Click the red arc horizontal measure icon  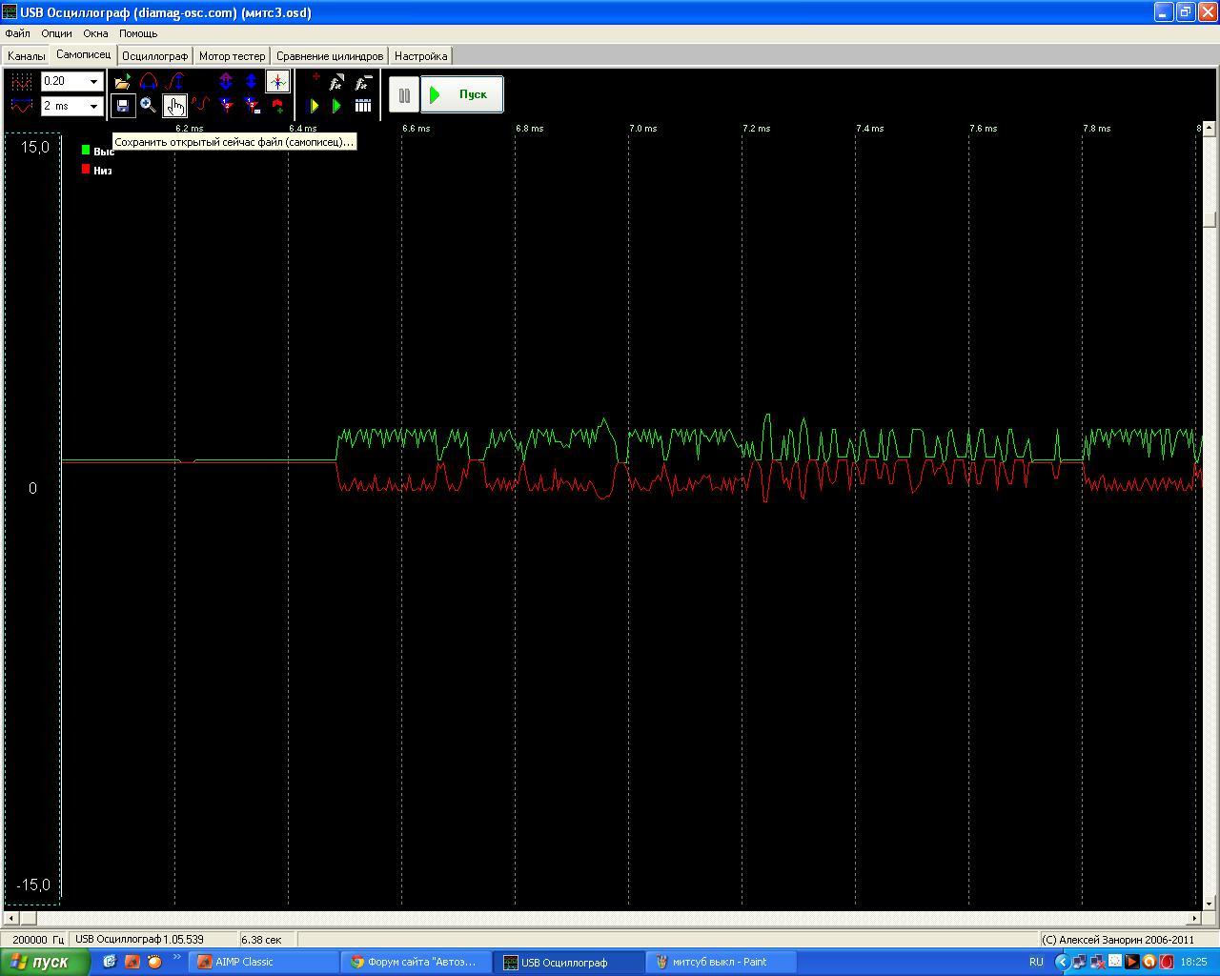[x=149, y=82]
